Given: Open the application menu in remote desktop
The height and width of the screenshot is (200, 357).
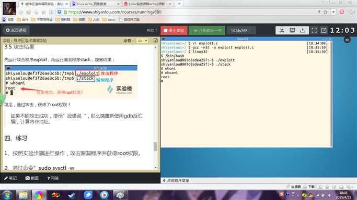Looking at the screenshot, I should [176, 181].
